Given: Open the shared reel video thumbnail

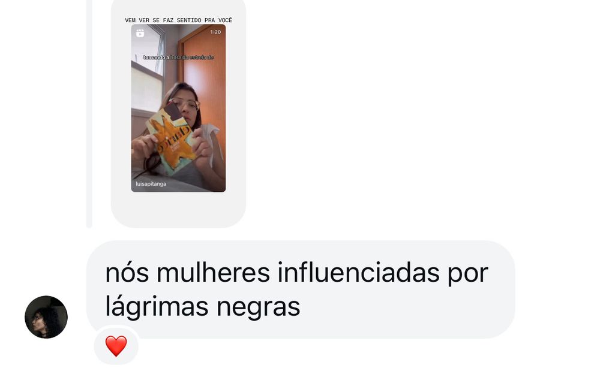Looking at the screenshot, I should [178, 108].
